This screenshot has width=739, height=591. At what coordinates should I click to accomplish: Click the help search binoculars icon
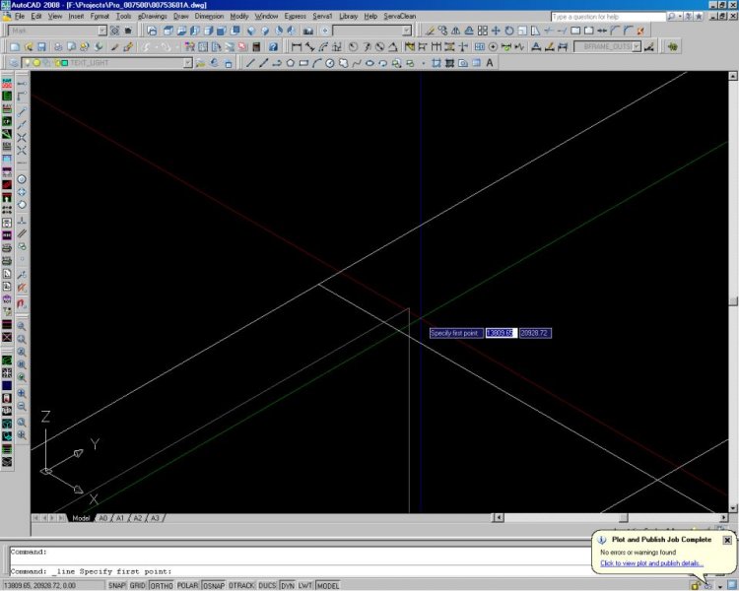point(671,17)
